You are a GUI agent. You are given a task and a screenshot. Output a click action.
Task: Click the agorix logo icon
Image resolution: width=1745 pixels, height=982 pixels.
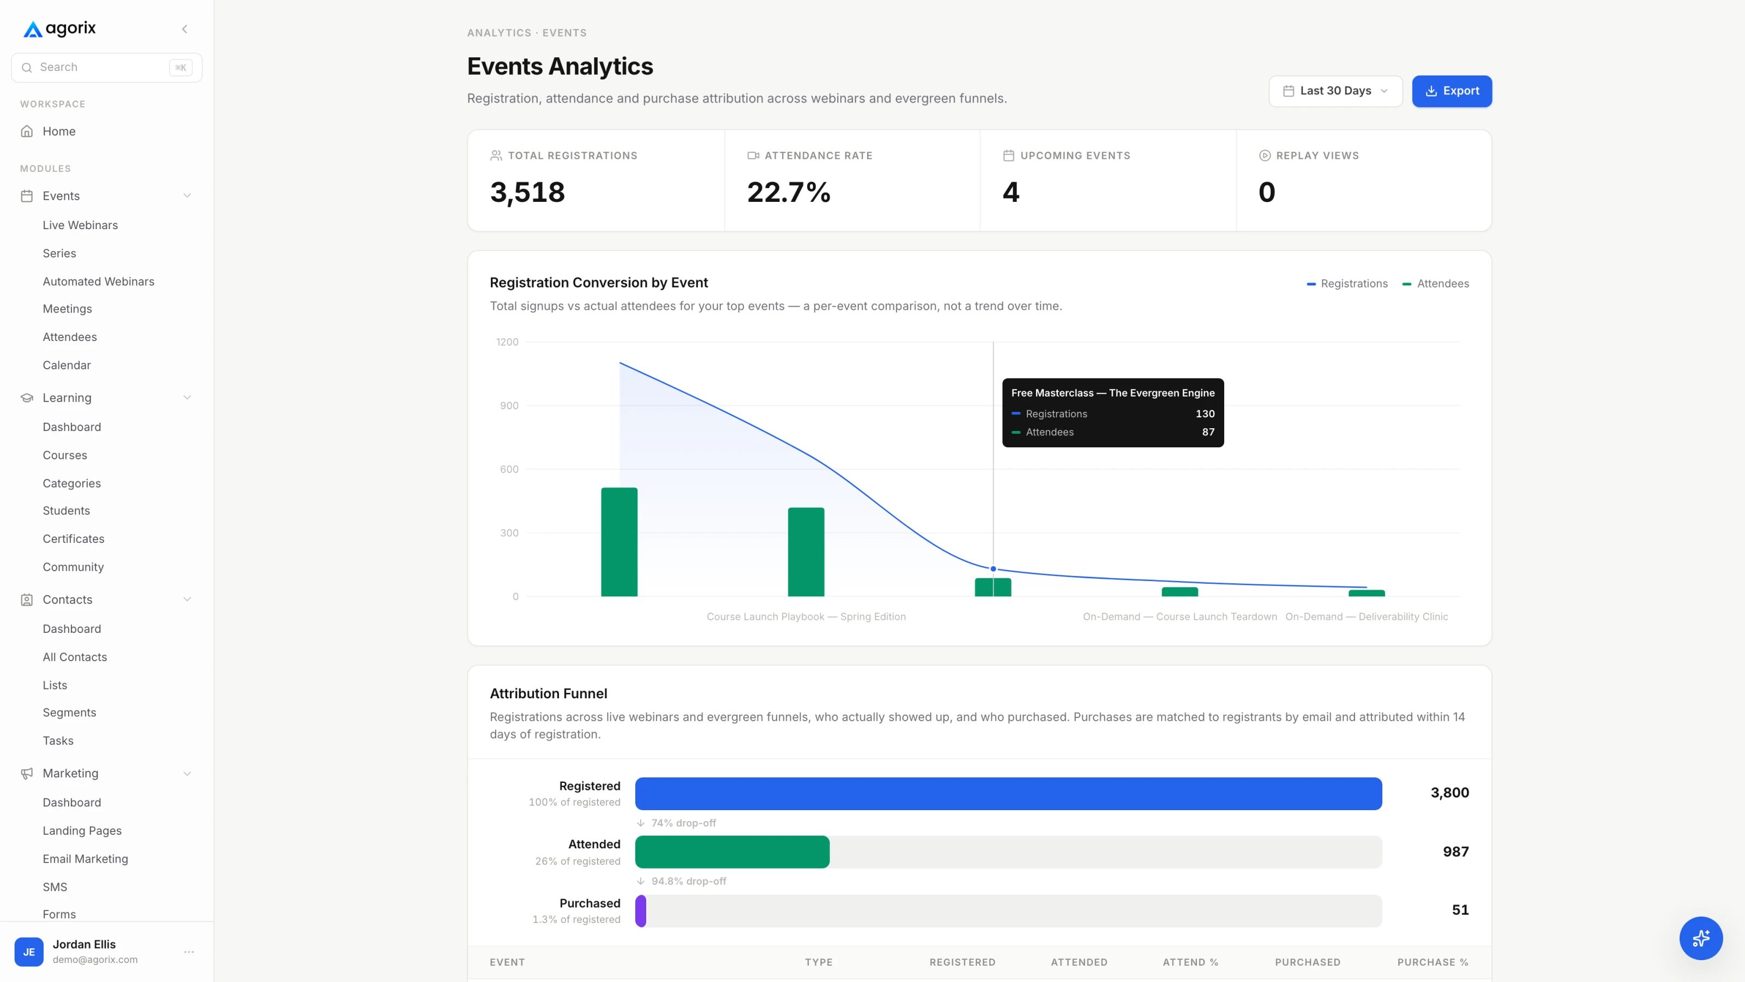[x=33, y=29]
